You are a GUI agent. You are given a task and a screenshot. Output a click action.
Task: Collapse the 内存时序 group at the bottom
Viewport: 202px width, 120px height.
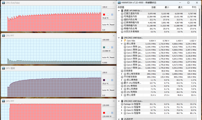(119, 119)
